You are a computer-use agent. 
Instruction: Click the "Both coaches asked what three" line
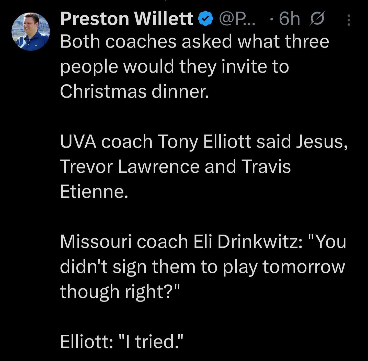tap(194, 42)
